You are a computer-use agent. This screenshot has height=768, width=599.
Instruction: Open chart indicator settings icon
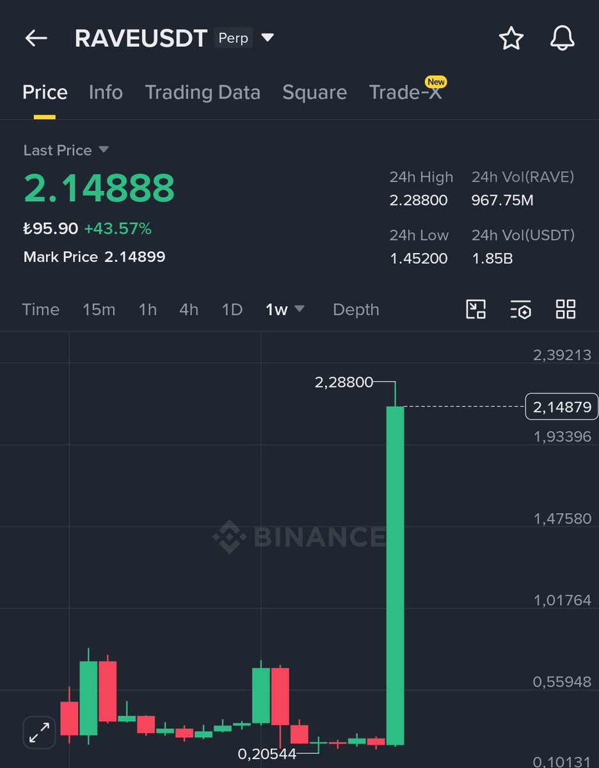pyautogui.click(x=520, y=309)
